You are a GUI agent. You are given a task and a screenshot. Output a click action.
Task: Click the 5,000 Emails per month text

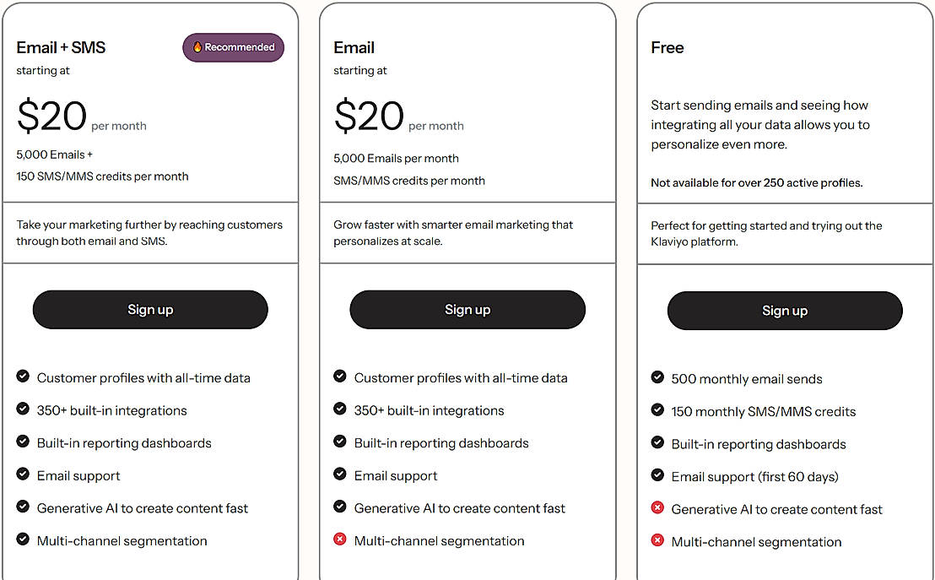coord(396,158)
